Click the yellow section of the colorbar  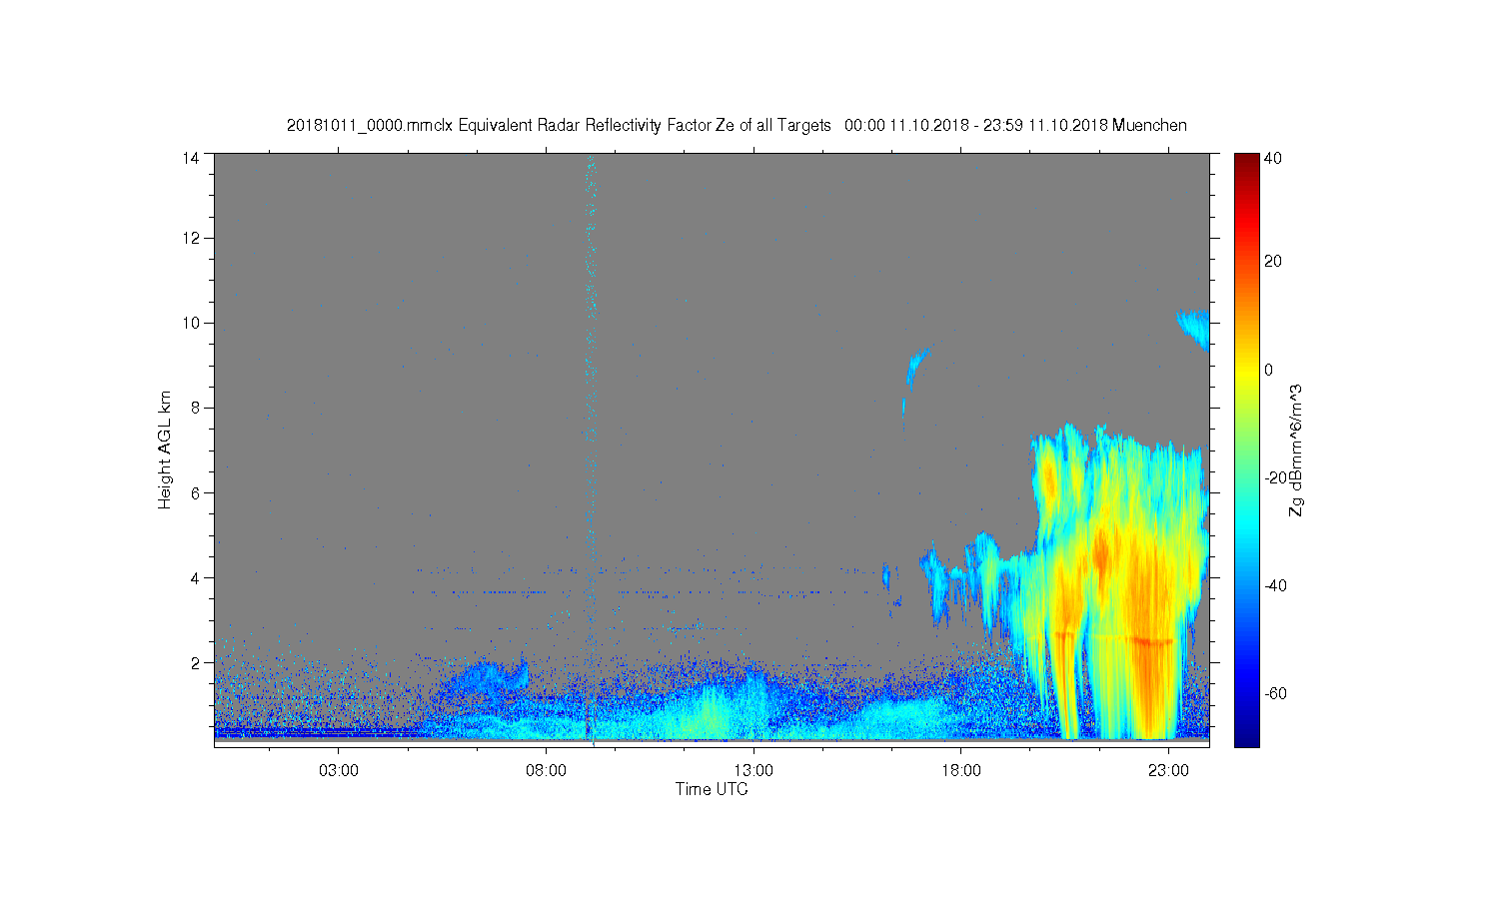(x=1245, y=372)
